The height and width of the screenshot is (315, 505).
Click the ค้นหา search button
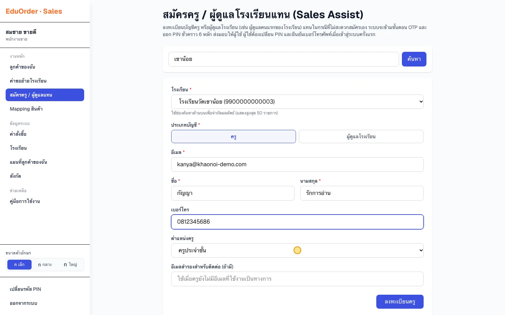[x=414, y=59]
